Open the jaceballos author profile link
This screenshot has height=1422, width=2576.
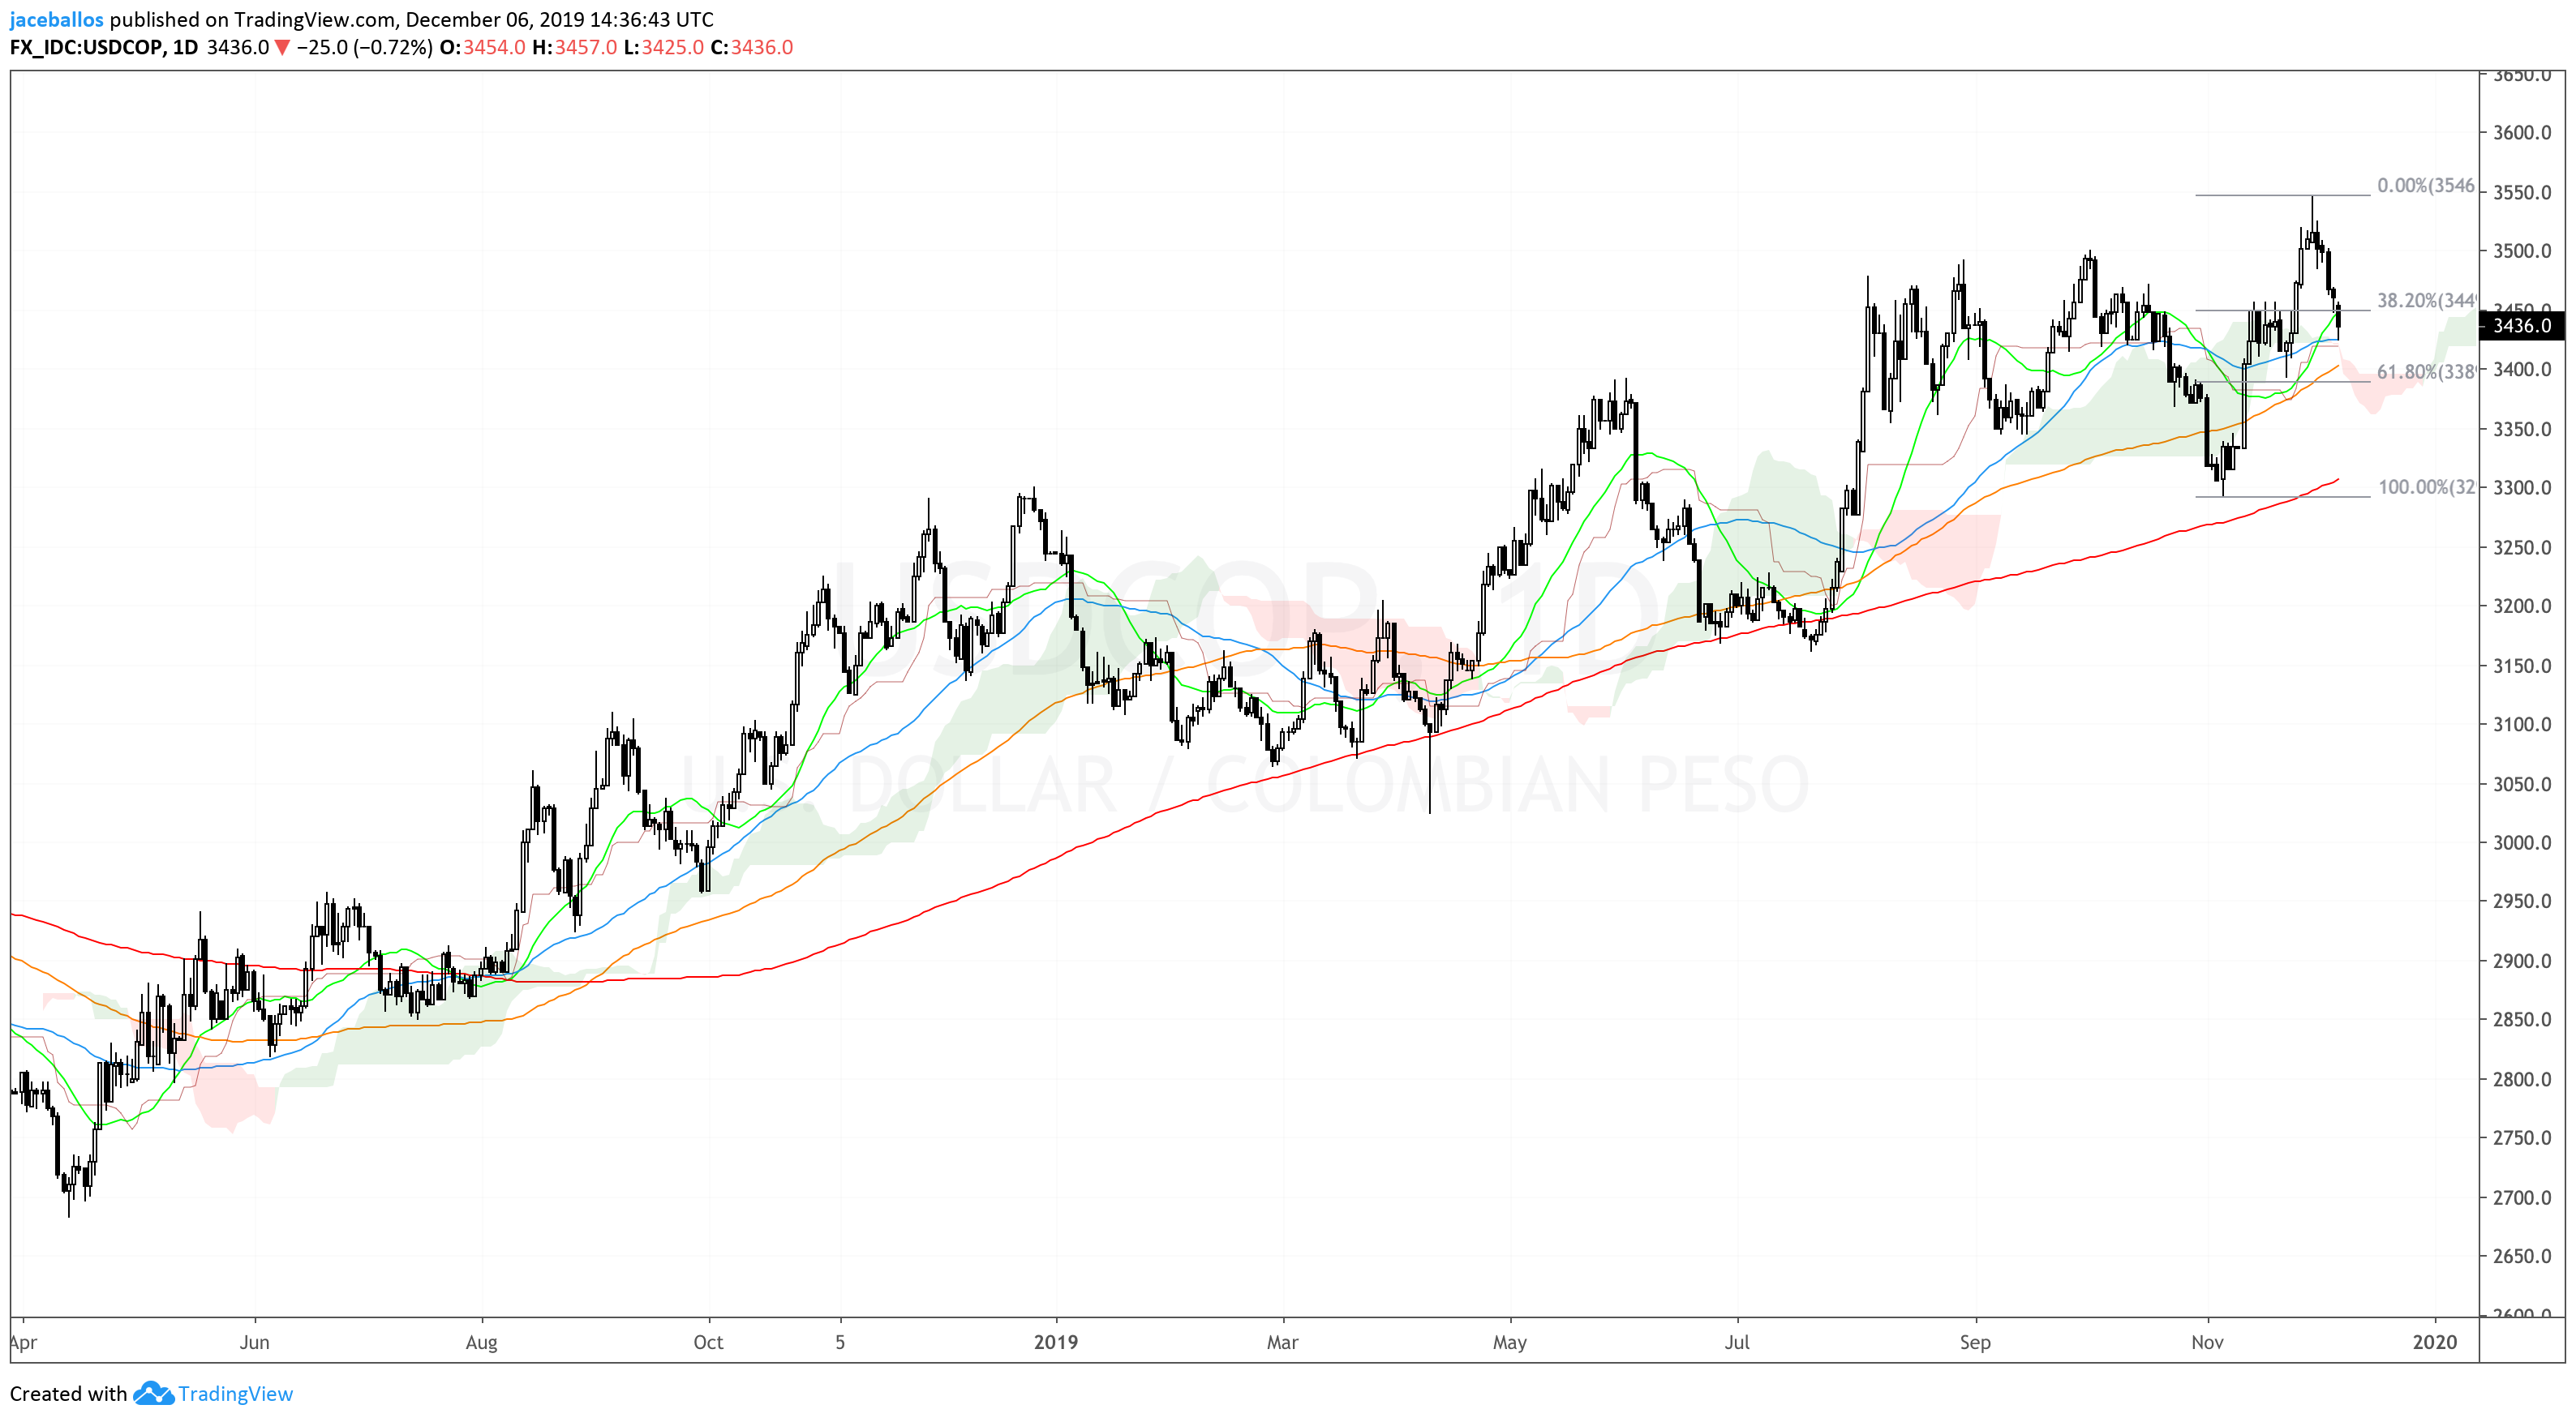click(x=57, y=19)
